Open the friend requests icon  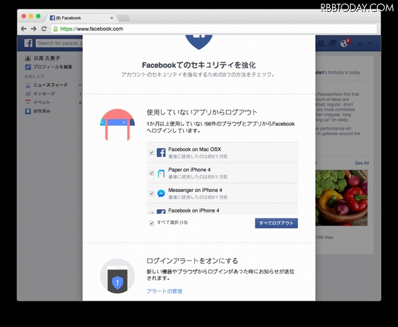[x=322, y=43]
